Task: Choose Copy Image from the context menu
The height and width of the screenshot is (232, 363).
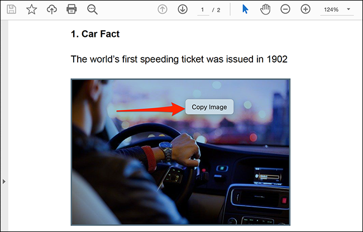Action: 209,107
